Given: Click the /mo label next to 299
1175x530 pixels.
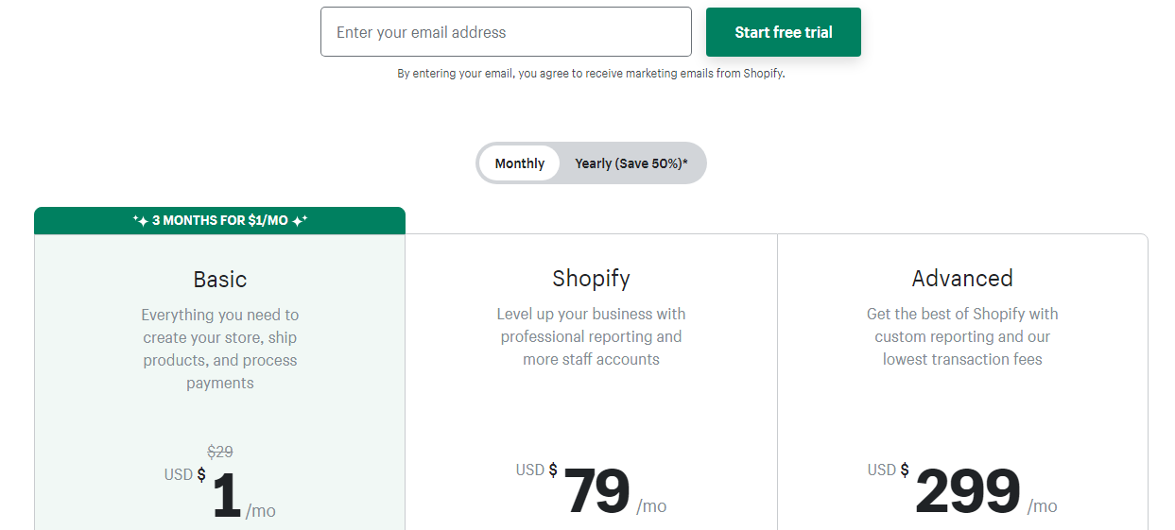Looking at the screenshot, I should [x=1042, y=506].
